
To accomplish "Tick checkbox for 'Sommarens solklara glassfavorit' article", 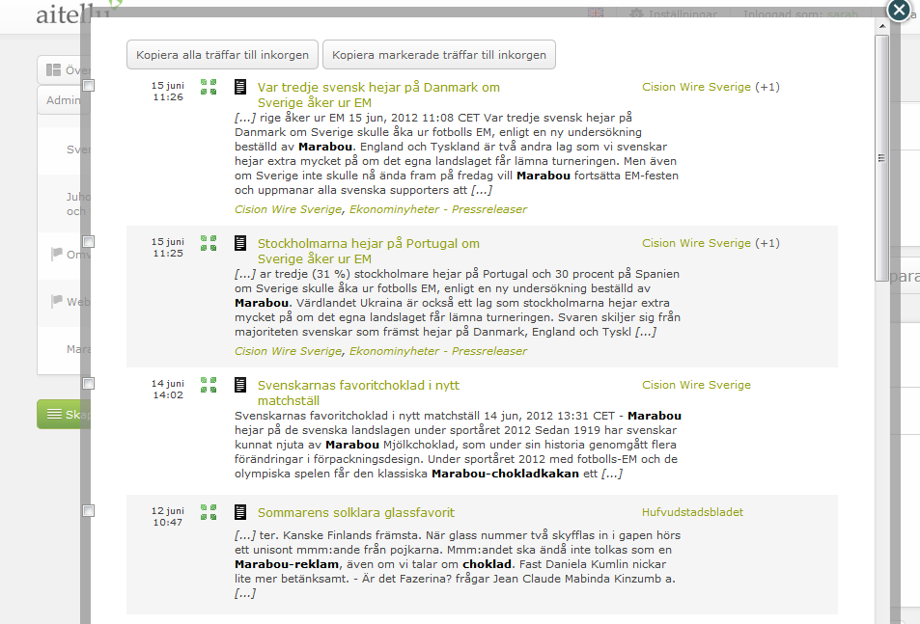I will (x=89, y=511).
